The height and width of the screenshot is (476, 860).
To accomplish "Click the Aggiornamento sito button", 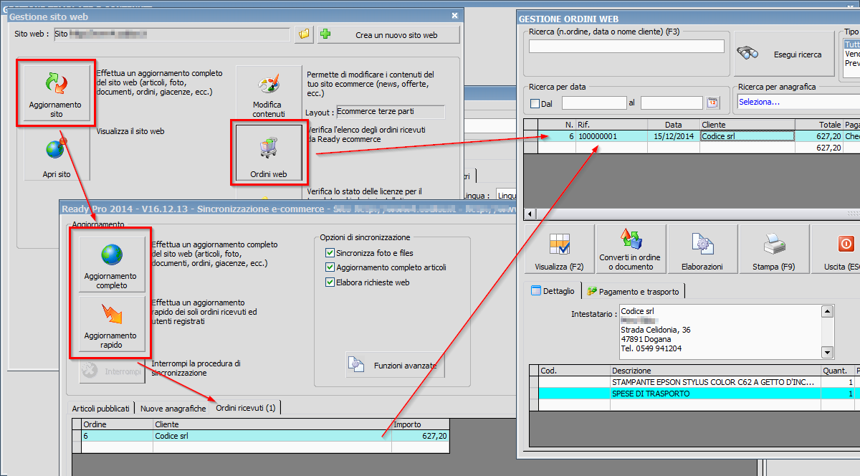I will [57, 93].
